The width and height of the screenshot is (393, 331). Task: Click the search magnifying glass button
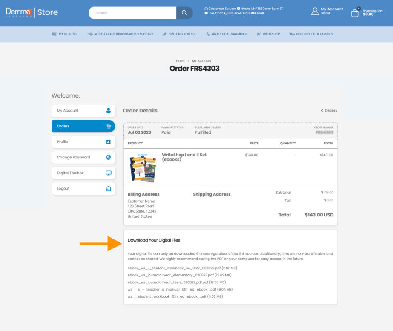coord(184,13)
